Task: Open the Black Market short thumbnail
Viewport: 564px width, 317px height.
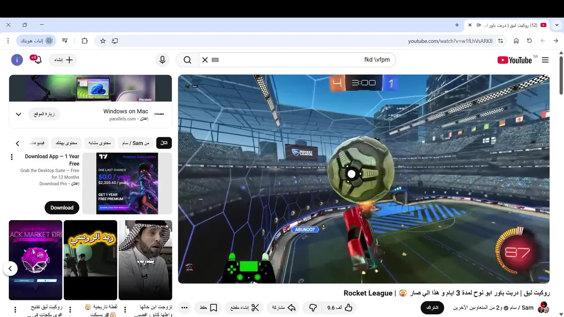Action: point(35,260)
